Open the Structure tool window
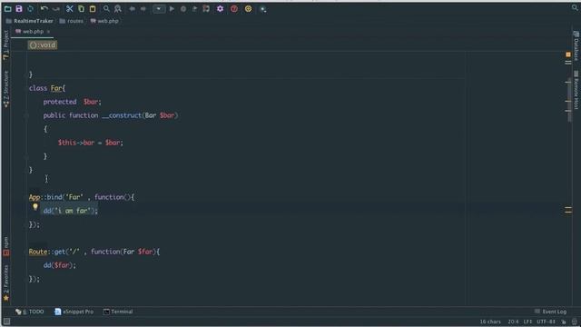Viewport: 581px width, 327px height. coord(5,89)
